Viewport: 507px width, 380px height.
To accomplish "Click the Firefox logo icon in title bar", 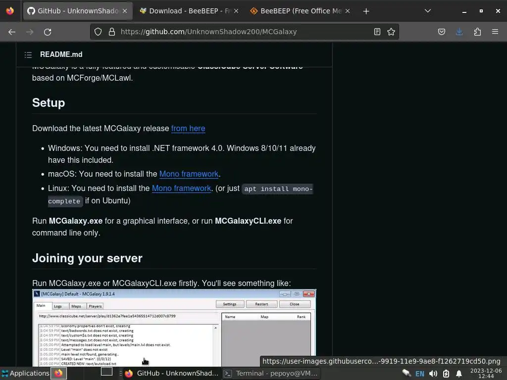I will (x=10, y=11).
